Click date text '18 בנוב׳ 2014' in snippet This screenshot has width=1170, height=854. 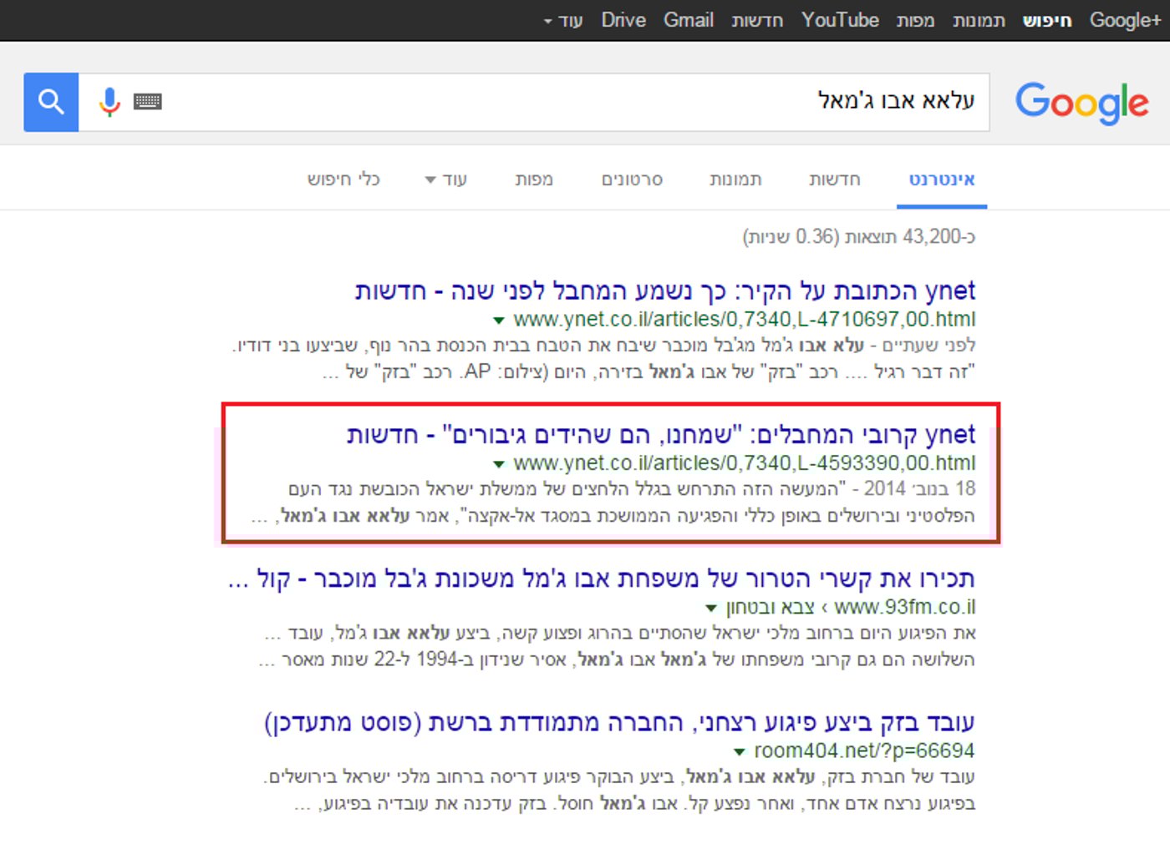tap(920, 488)
